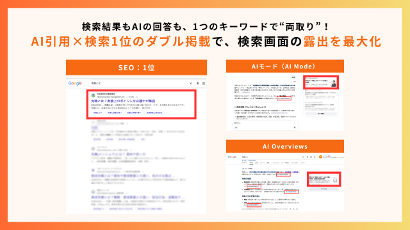This screenshot has height=230, width=410.
Task: Clear the search query in the SEO panel
Action: (191, 84)
